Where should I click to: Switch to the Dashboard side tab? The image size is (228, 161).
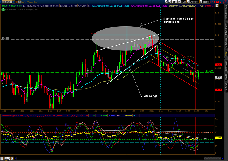coord(226,66)
